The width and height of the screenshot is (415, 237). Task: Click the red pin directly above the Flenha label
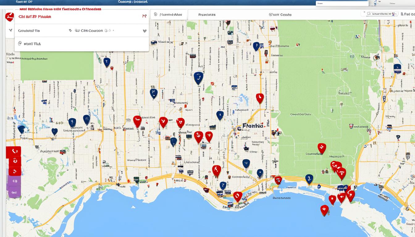tap(260, 98)
